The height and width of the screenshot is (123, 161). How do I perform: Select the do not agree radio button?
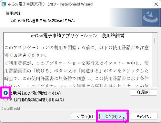click(5, 100)
